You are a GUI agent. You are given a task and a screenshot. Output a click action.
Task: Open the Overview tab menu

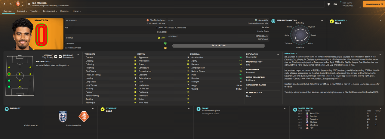[9, 11]
